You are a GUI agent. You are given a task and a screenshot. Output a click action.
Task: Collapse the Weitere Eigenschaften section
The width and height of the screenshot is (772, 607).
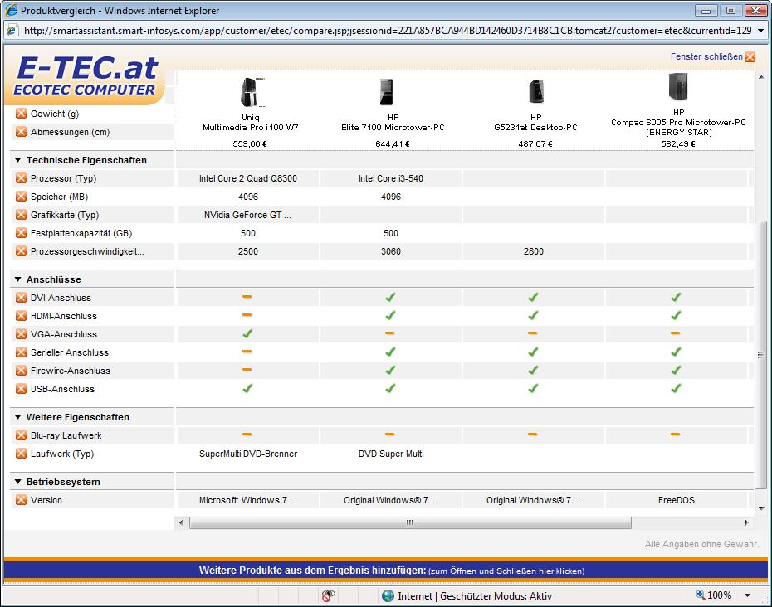pyautogui.click(x=17, y=417)
